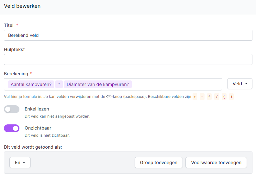Open the Veld dropdown
This screenshot has width=256, height=179.
(240, 84)
